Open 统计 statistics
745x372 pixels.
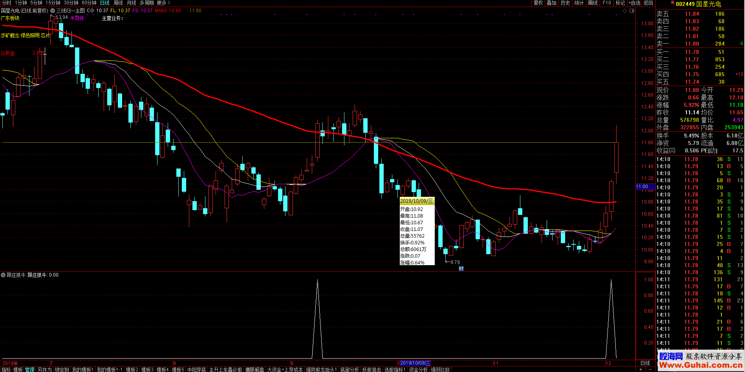[579, 3]
